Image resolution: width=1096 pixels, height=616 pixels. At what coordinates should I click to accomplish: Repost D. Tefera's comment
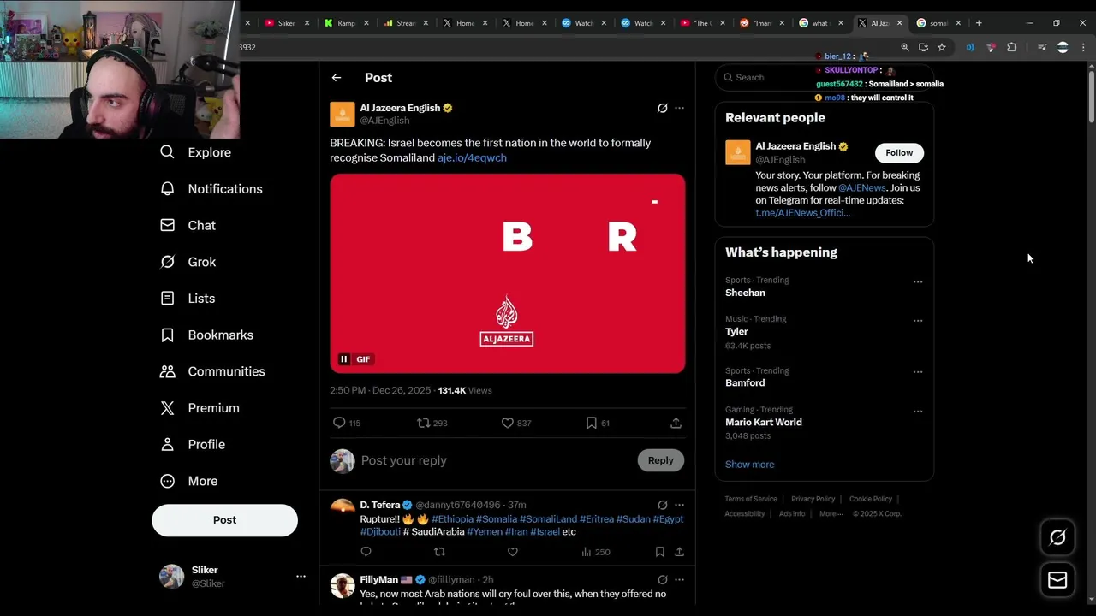[x=440, y=552]
